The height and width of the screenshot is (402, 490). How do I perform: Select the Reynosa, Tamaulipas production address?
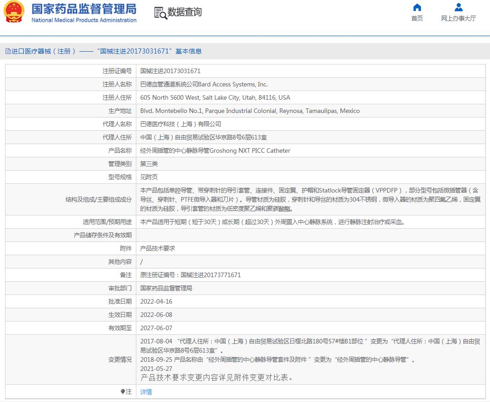coord(250,111)
